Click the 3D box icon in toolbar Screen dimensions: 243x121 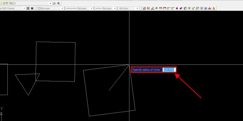tap(185, 8)
